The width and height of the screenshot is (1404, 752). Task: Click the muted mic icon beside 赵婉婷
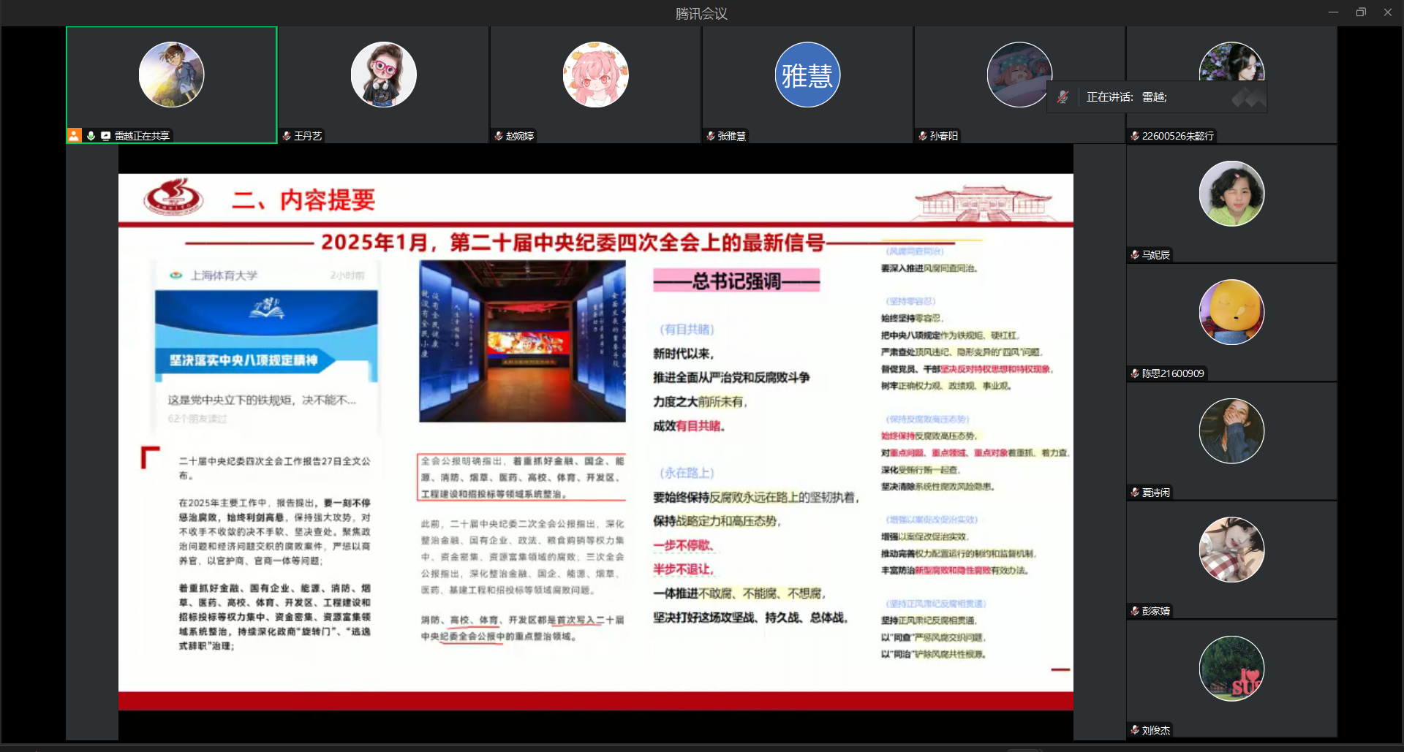coord(499,136)
